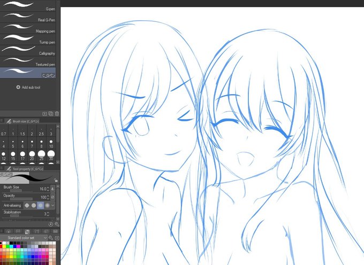Select the medium anti-aliasing option

coord(41,205)
